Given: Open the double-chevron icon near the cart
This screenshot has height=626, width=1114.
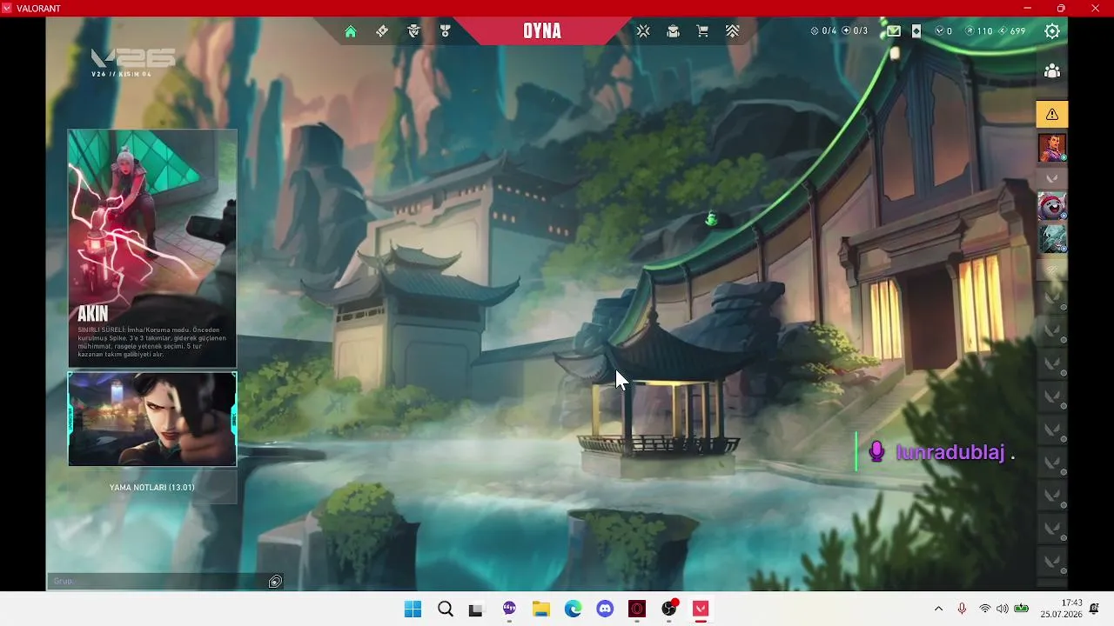Looking at the screenshot, I should coord(732,31).
